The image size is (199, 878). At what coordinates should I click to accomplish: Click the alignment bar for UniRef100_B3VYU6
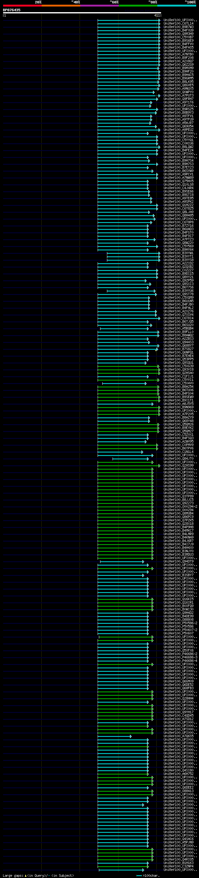[x=131, y=291]
